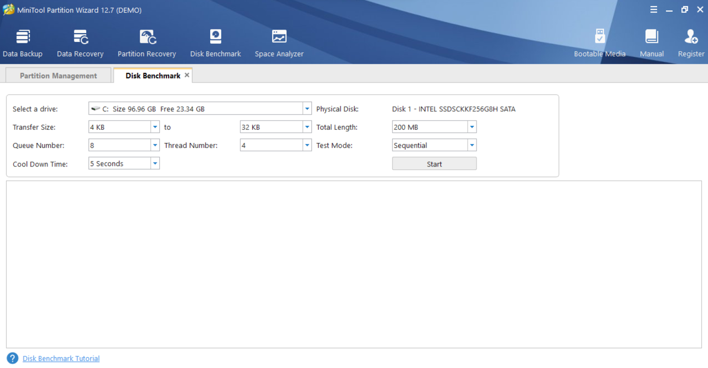Click the 'Select a drive:' label

(35, 109)
